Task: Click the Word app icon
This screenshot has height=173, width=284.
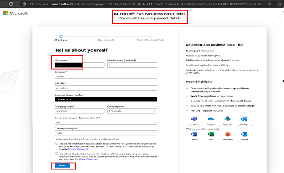Action: point(194,134)
